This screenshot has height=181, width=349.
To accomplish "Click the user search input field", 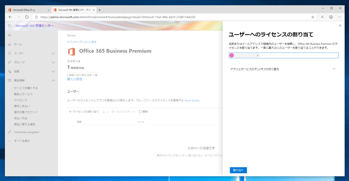I will [284, 55].
